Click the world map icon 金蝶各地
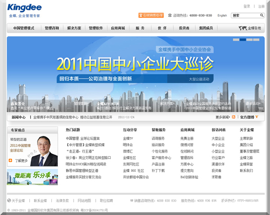The height and width of the screenshot is (215, 270). [250, 28]
